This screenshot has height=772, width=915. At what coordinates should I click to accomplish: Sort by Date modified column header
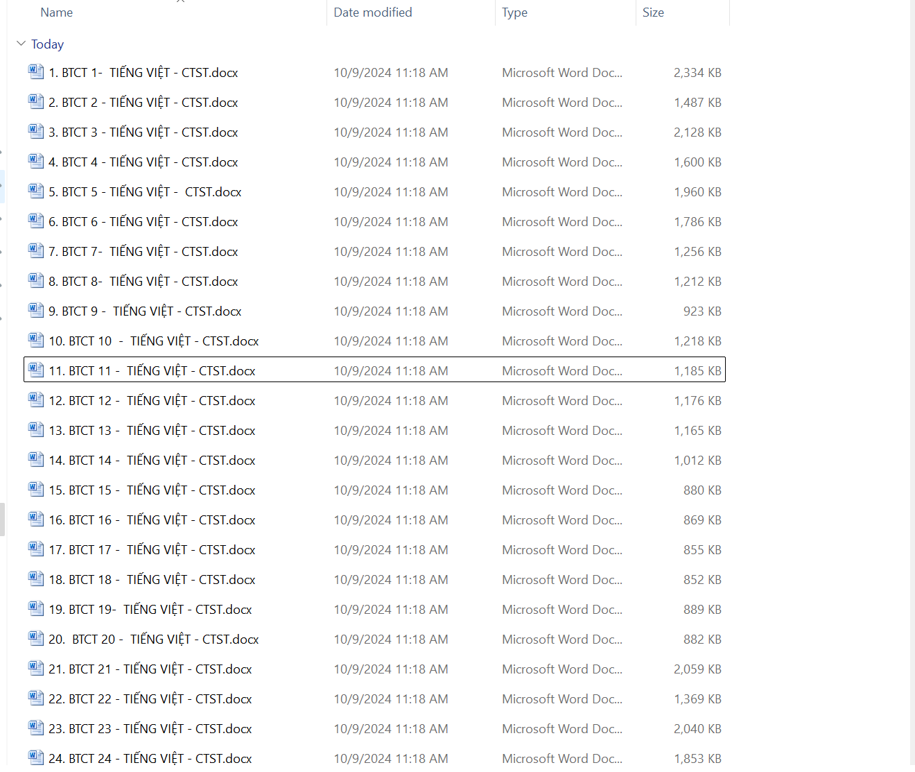373,12
